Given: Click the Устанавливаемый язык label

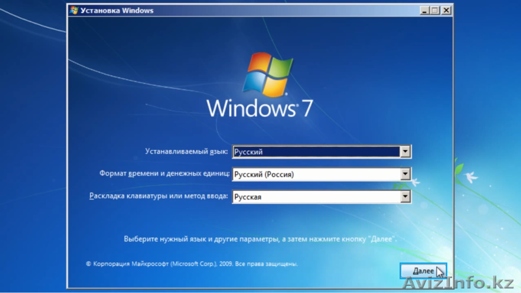Looking at the screenshot, I should tap(186, 152).
